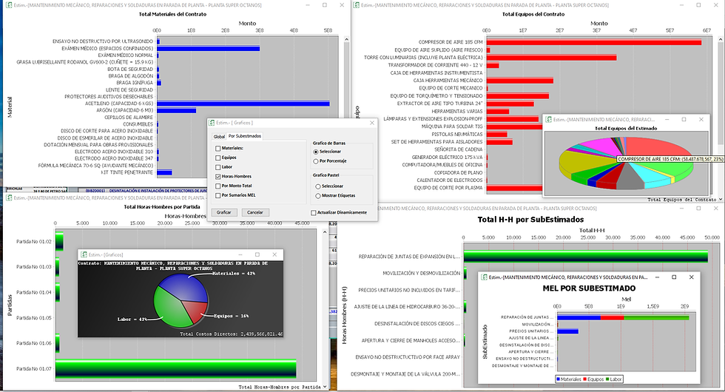725x392 pixels.
Task: Select the Por Porcentaje radio button
Action: (316, 161)
